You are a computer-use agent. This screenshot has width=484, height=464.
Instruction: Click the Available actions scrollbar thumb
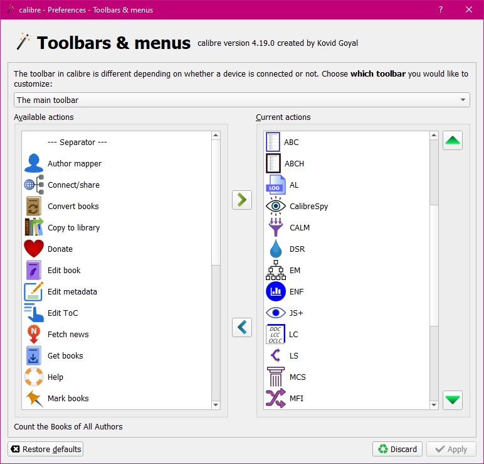(216, 202)
